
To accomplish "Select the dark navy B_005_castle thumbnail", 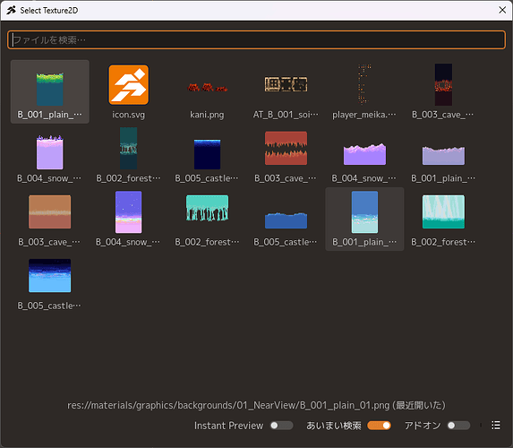I will [207, 155].
